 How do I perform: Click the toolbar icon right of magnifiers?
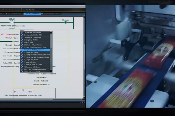click(33, 10)
